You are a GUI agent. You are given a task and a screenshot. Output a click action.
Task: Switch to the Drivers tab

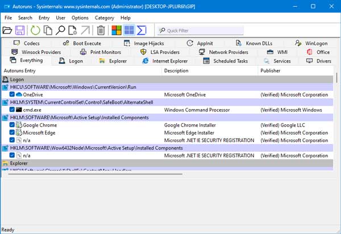click(x=319, y=61)
